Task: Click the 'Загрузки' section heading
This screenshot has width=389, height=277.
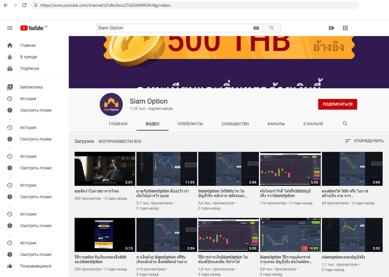Action: point(84,141)
